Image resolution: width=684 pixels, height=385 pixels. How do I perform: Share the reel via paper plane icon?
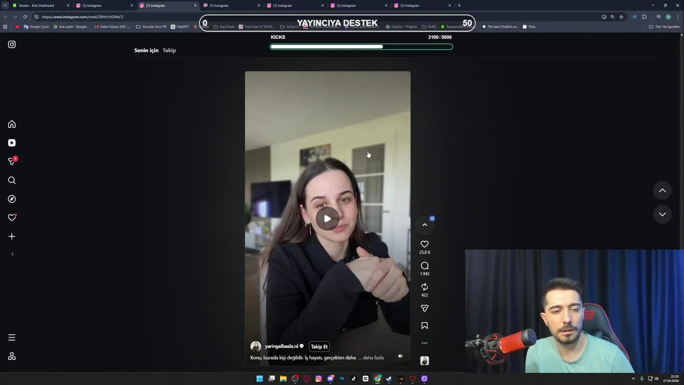pyautogui.click(x=424, y=309)
